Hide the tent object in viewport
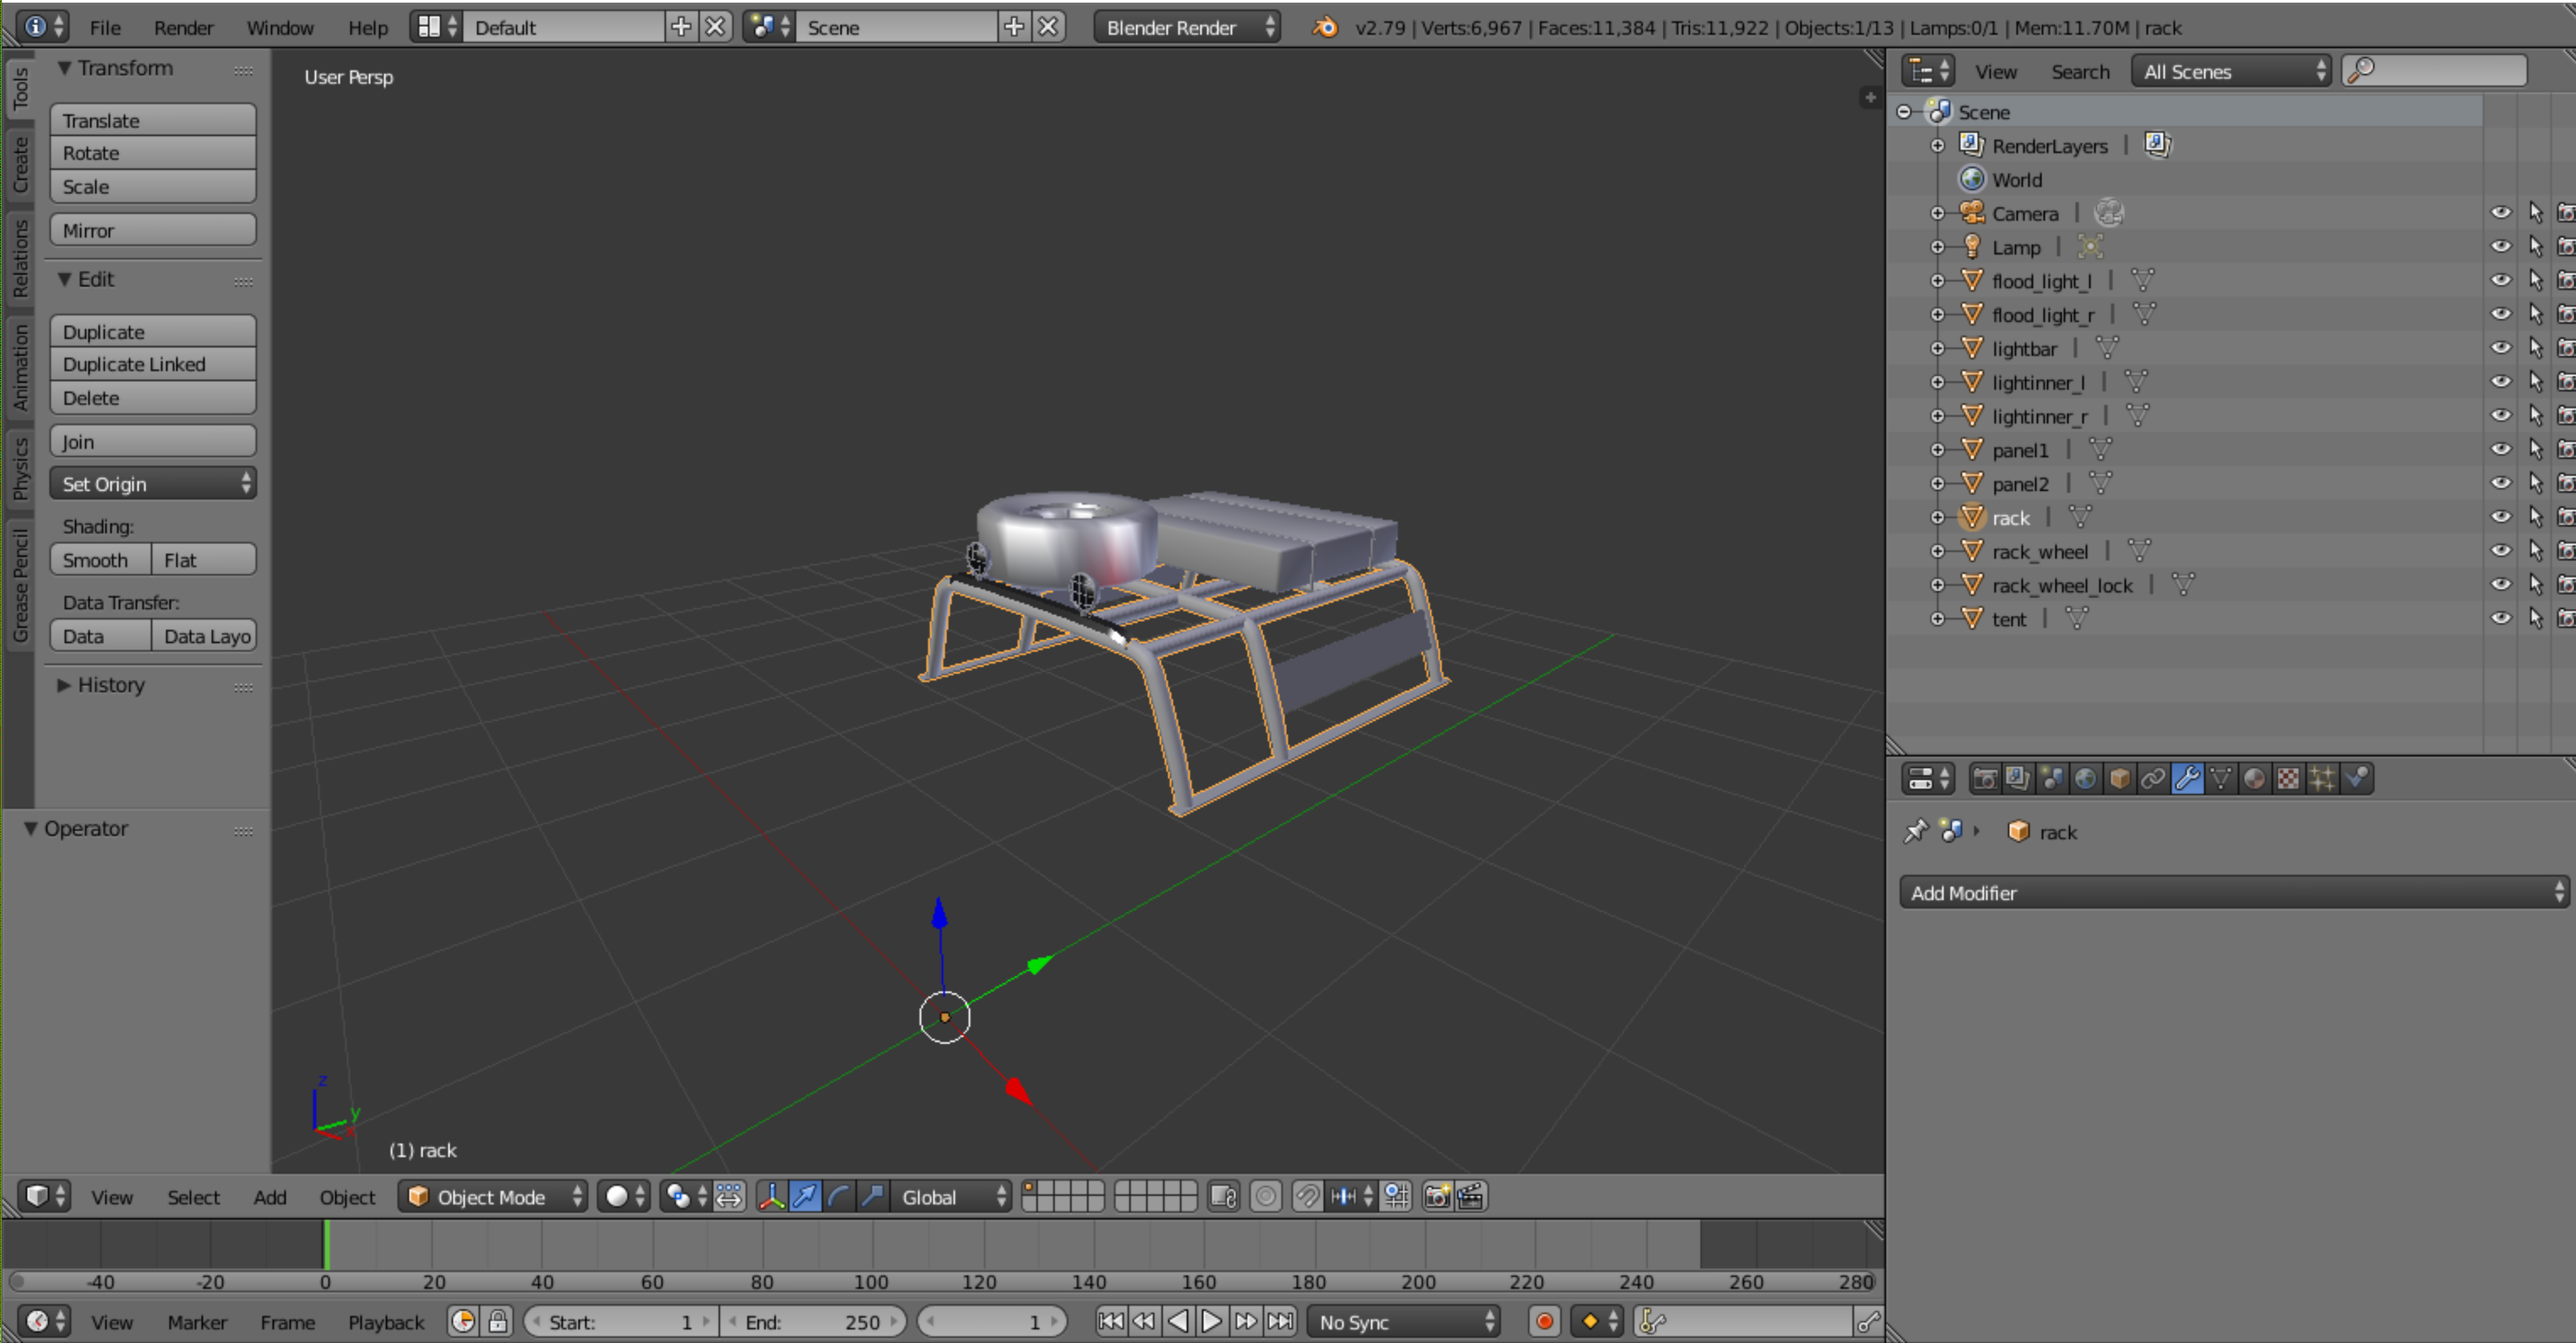This screenshot has width=2576, height=1343. pyautogui.click(x=2501, y=618)
